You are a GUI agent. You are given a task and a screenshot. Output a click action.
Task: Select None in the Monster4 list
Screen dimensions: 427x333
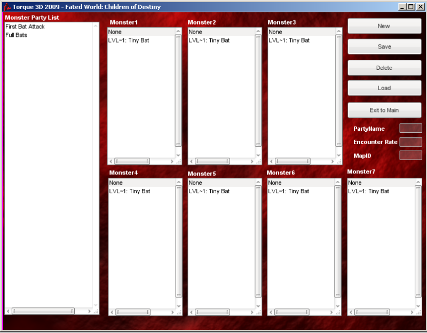pyautogui.click(x=116, y=183)
